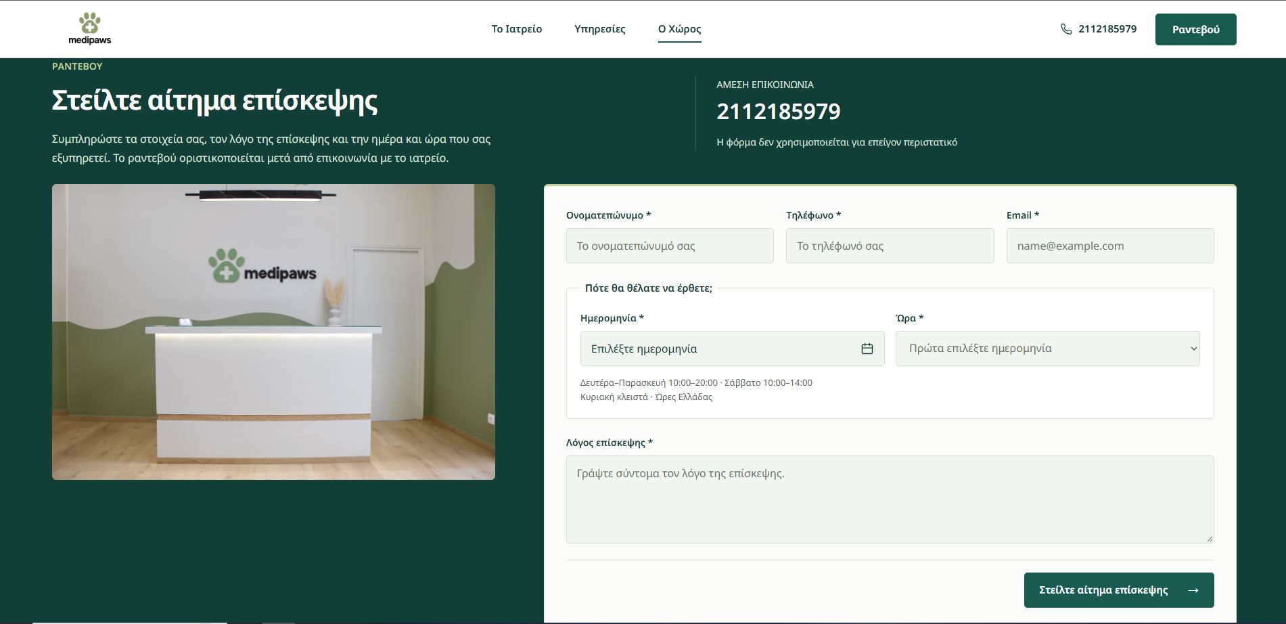
Task: Click the emergency notice text under phone number
Action: [x=837, y=142]
